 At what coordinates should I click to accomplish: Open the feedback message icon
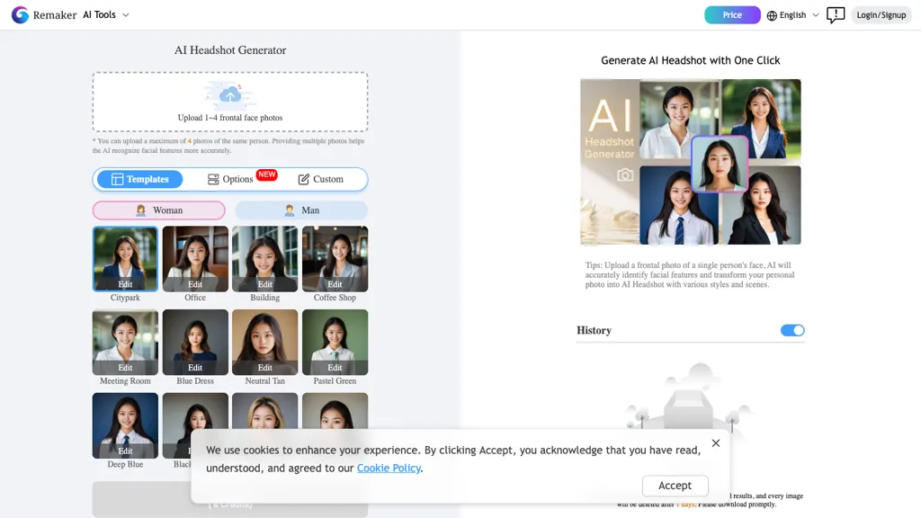pos(836,15)
